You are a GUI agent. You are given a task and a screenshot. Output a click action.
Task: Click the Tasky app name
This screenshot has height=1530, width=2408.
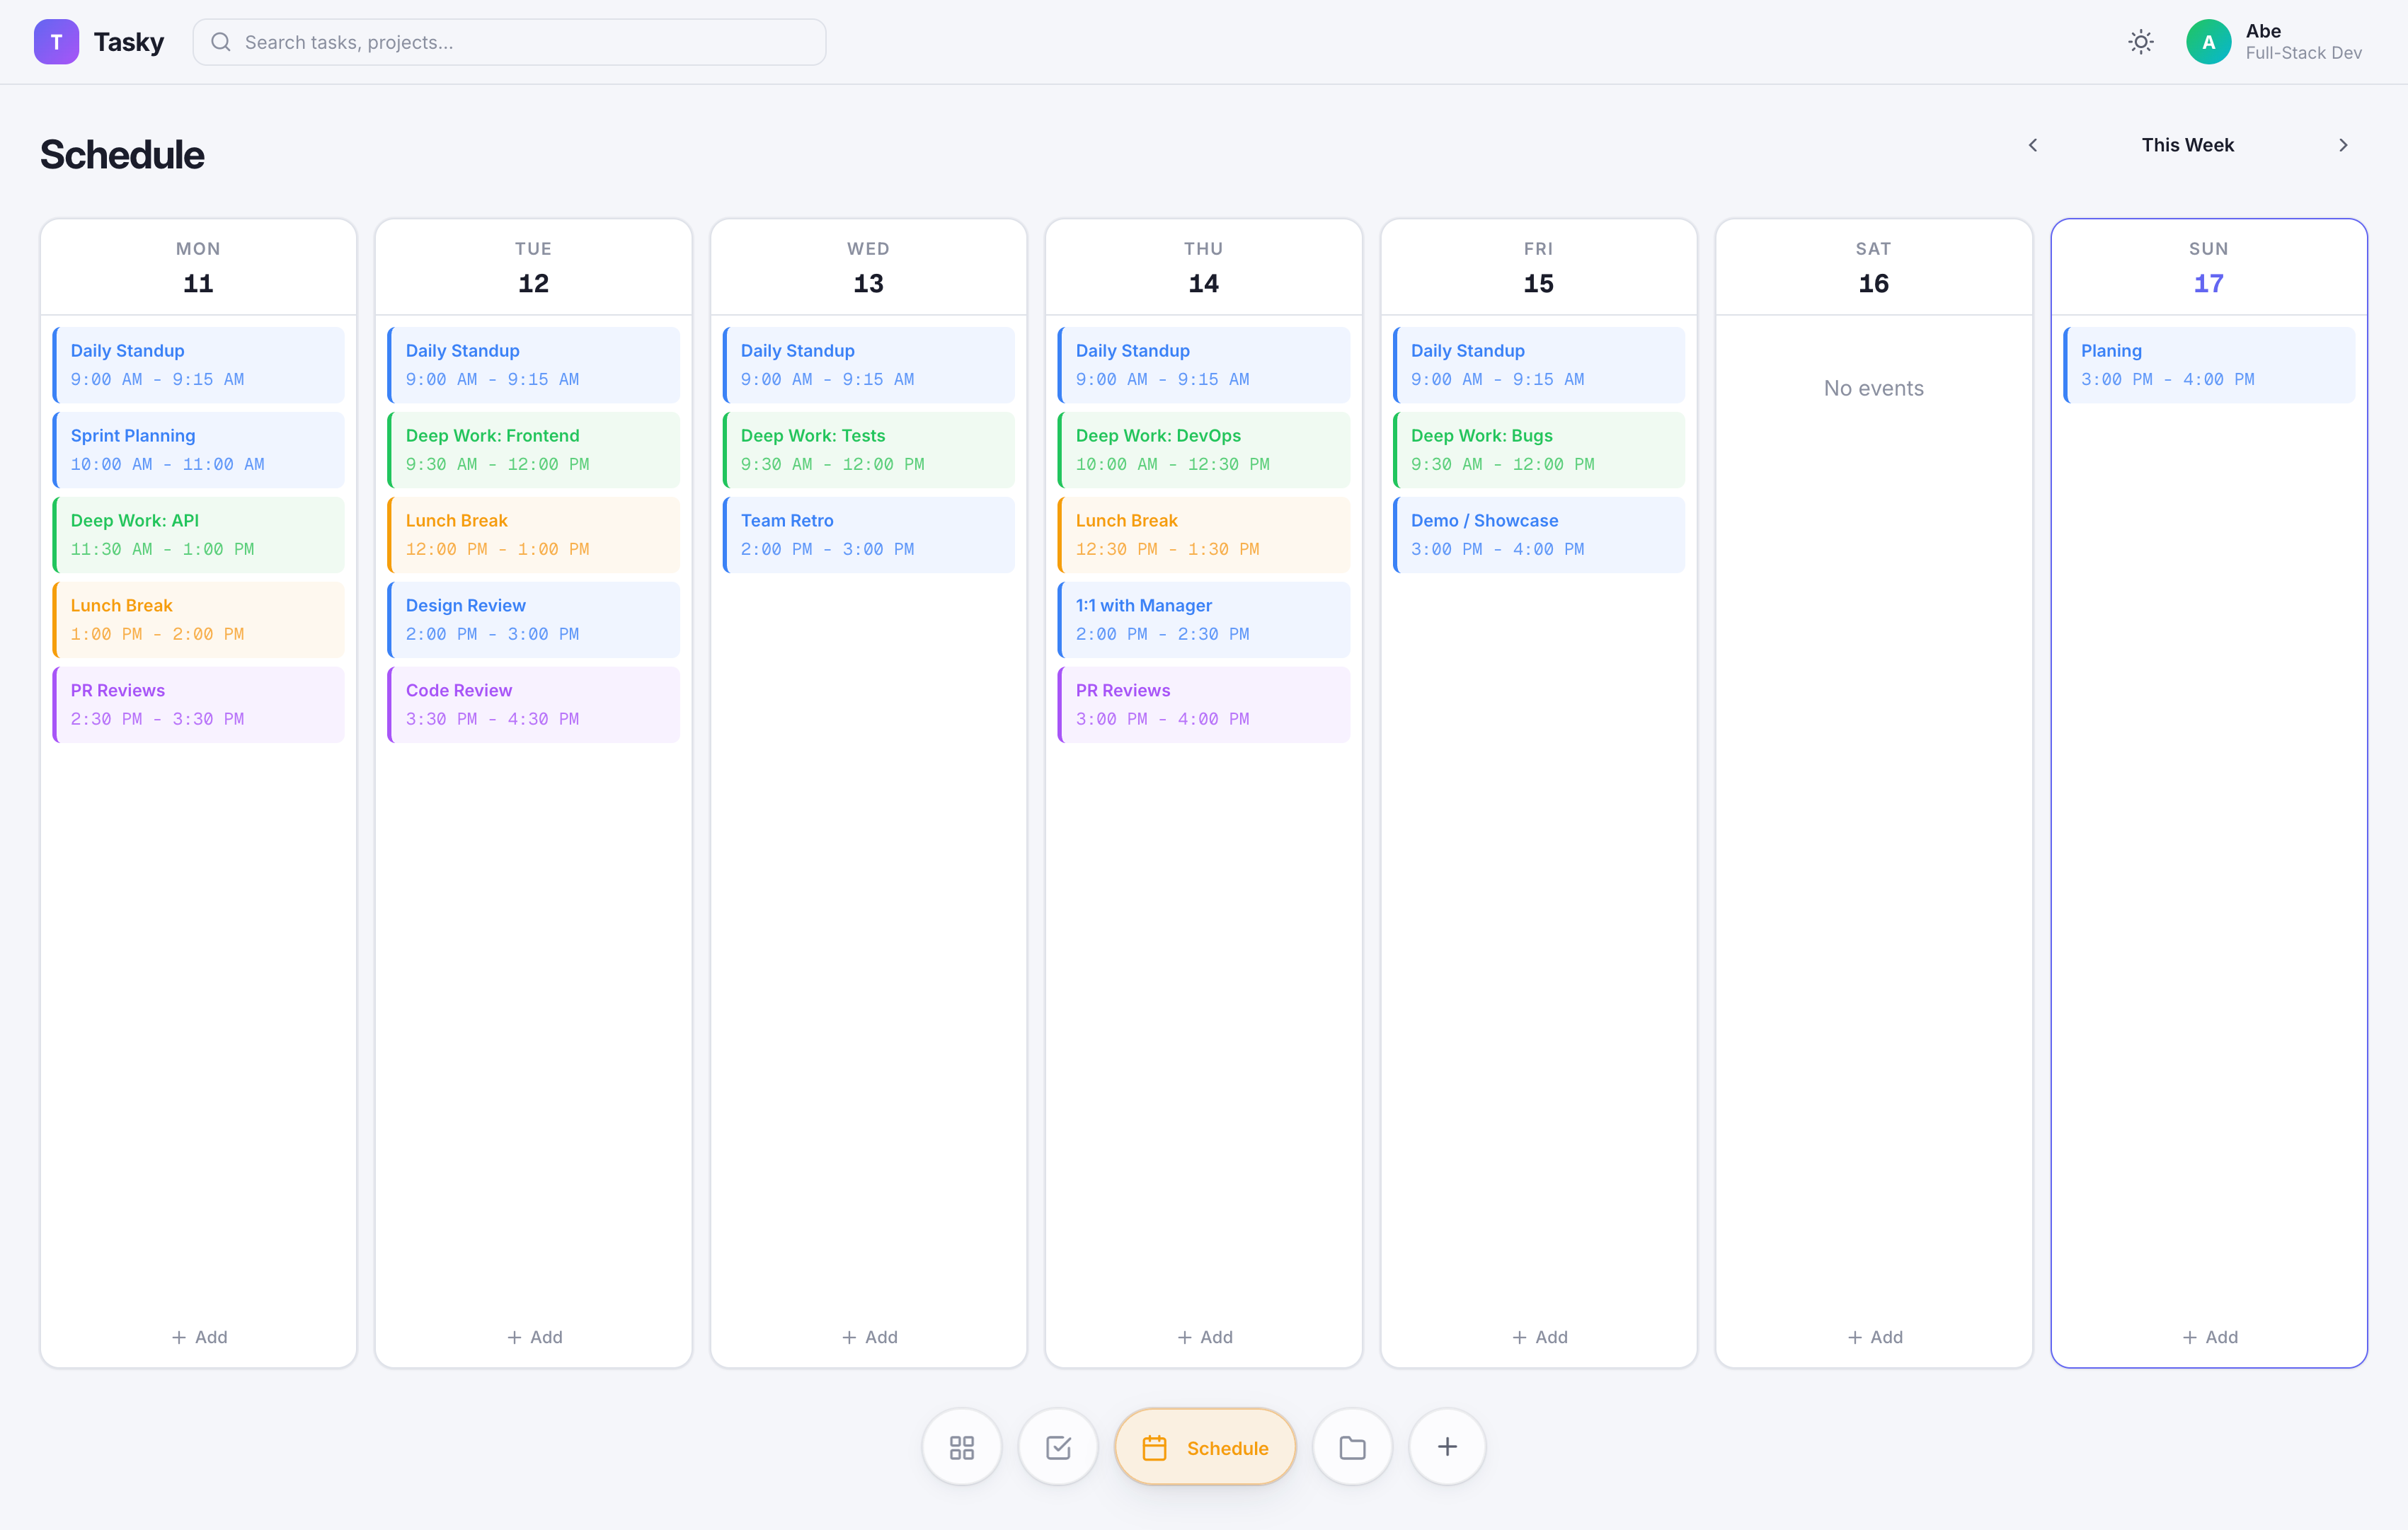129,42
